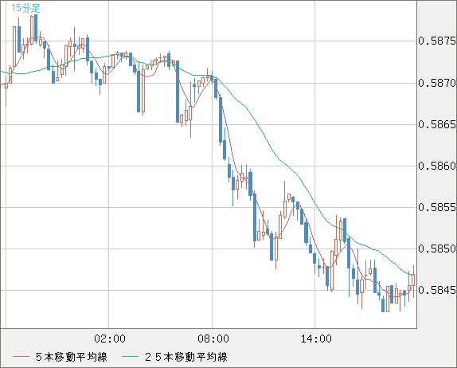Click the green line swatch for 25本移動平均線
Image resolution: width=457 pixels, height=368 pixels.
tap(130, 357)
